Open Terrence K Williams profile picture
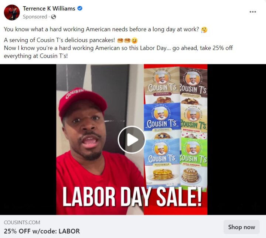This screenshot has height=238, width=266. 12,13
